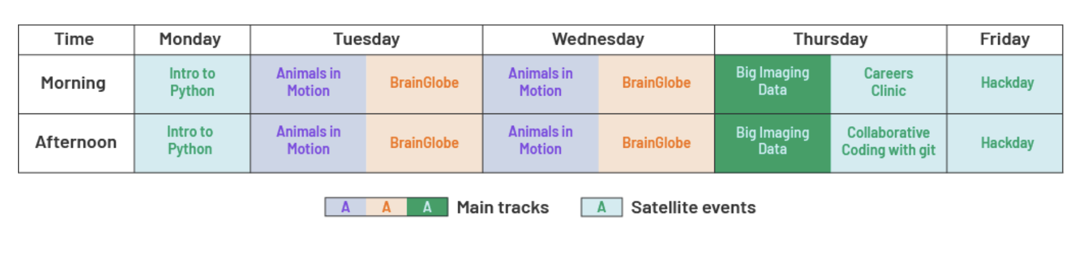Click the Wednesday column header
Image resolution: width=1088 pixels, height=256 pixels.
point(598,39)
